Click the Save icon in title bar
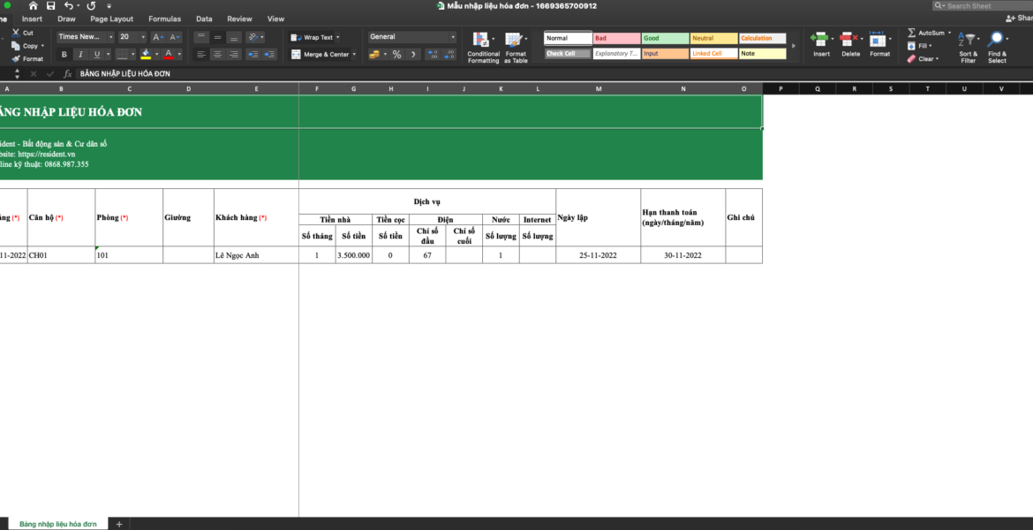Screen dimensions: 1033x530 (x=51, y=5)
